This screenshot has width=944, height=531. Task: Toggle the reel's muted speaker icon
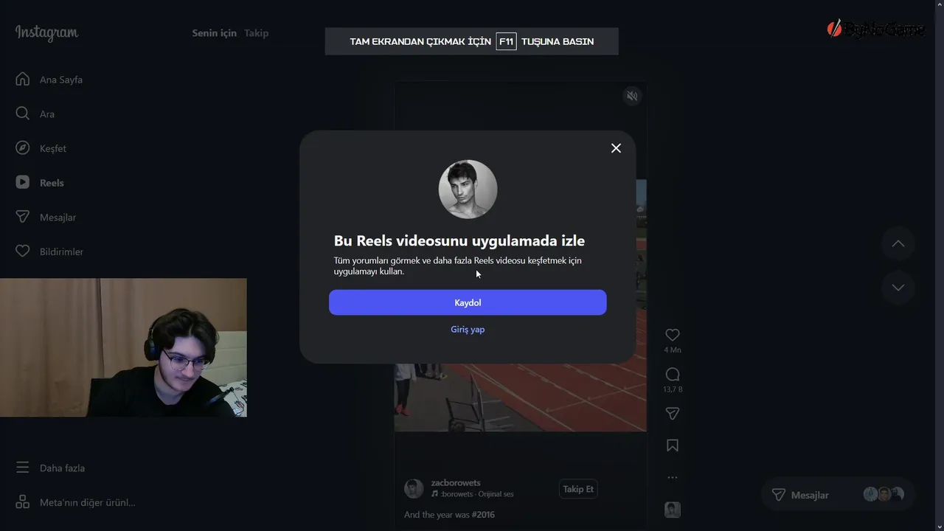632,96
